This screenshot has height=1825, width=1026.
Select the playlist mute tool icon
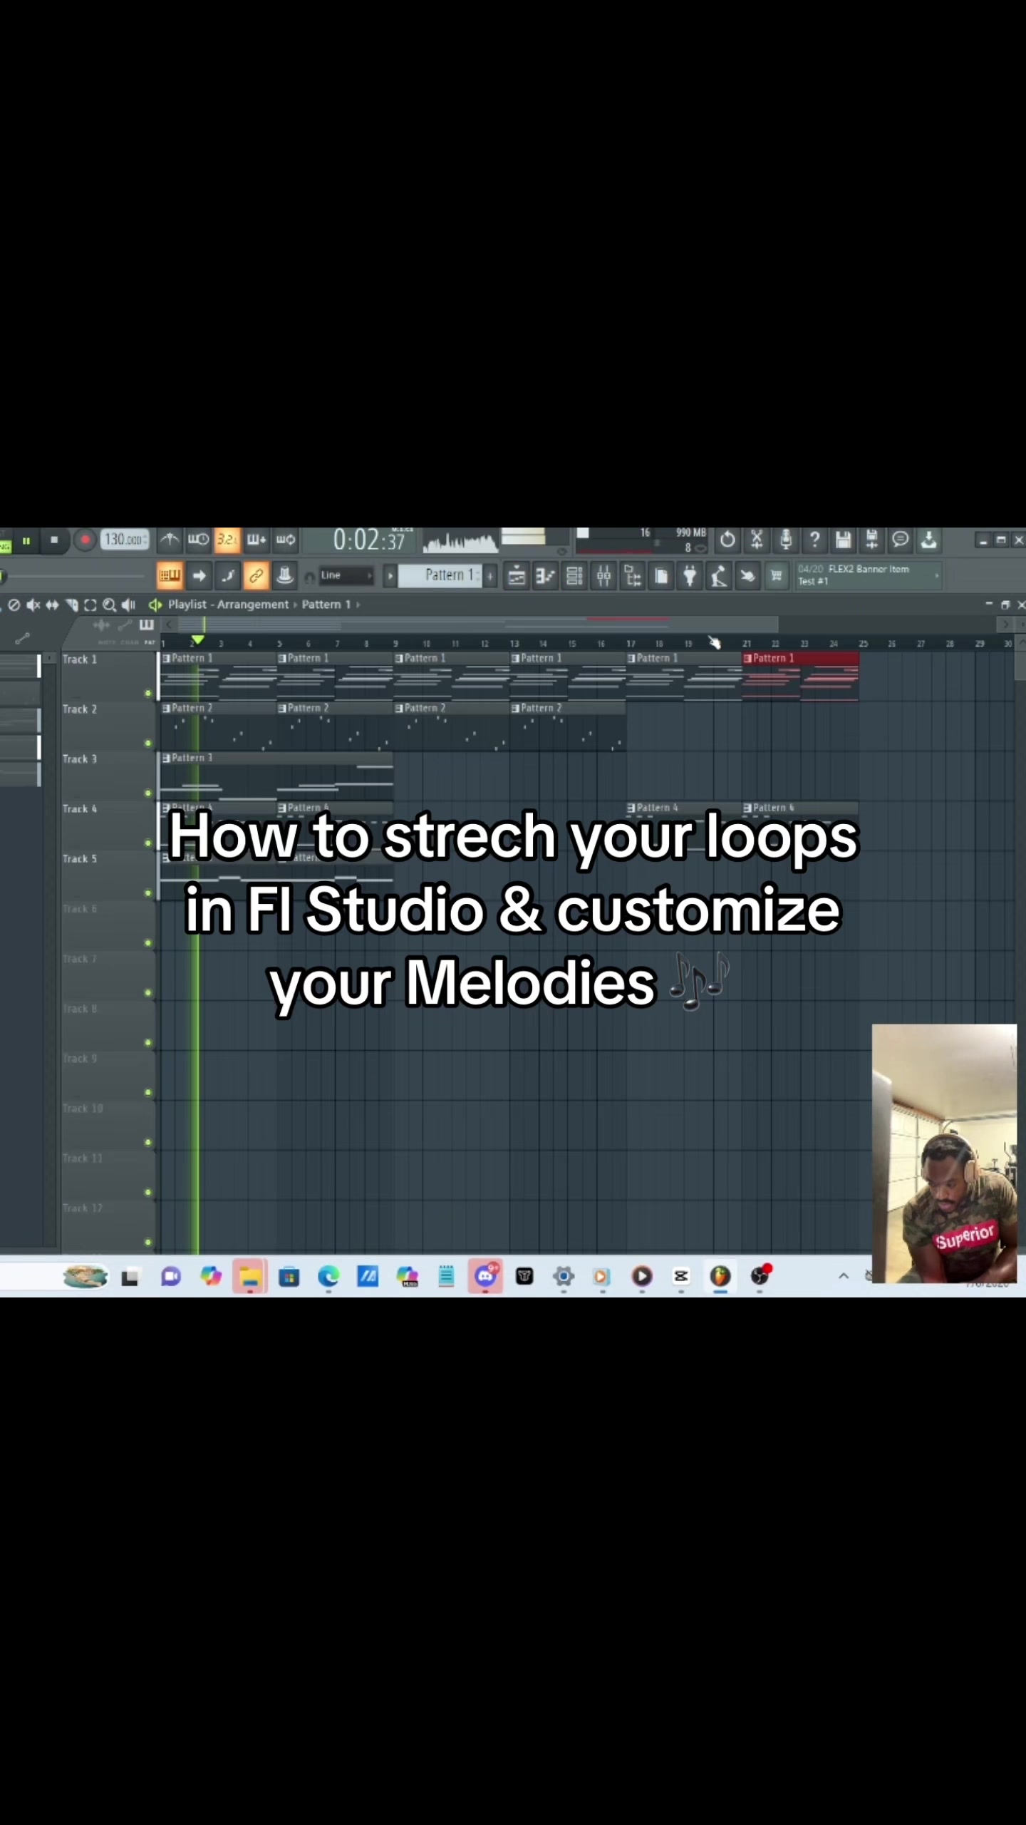[33, 605]
